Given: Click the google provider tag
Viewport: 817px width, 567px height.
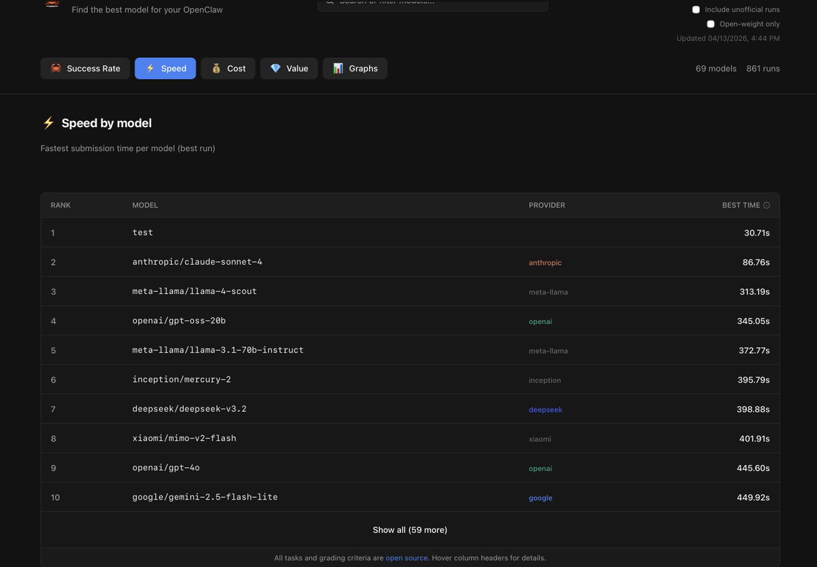Looking at the screenshot, I should [541, 498].
